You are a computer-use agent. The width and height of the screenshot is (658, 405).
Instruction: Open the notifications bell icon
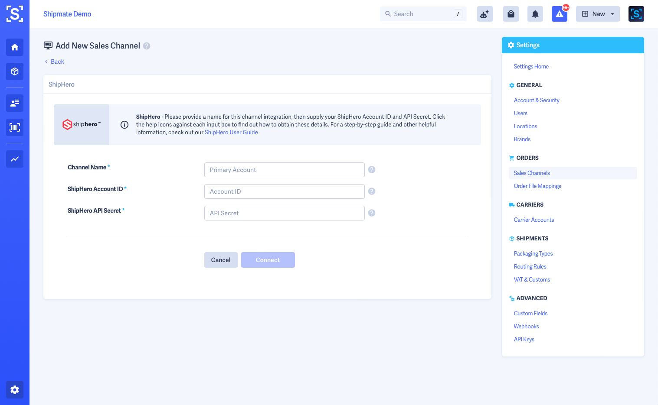pos(535,14)
